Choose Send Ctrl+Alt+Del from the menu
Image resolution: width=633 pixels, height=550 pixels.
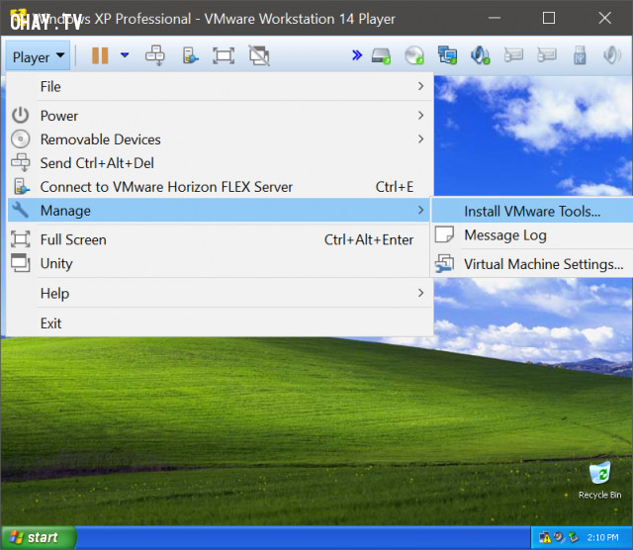[220, 163]
